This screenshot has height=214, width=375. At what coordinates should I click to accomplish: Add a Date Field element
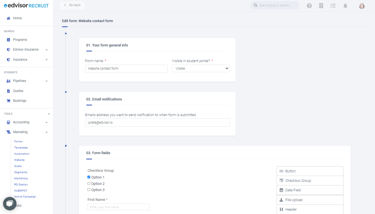(x=310, y=190)
